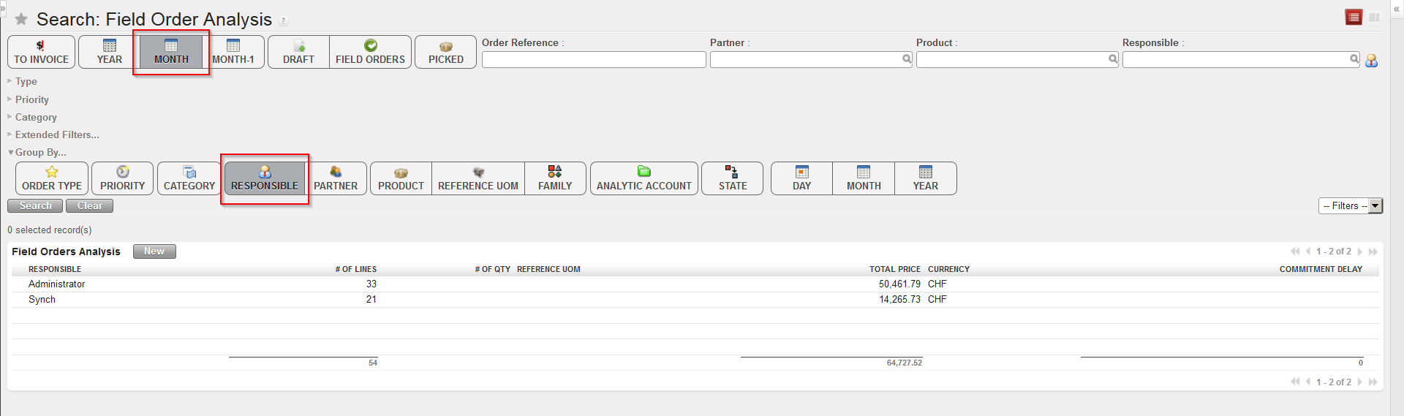Open help icon beside page title

[284, 21]
